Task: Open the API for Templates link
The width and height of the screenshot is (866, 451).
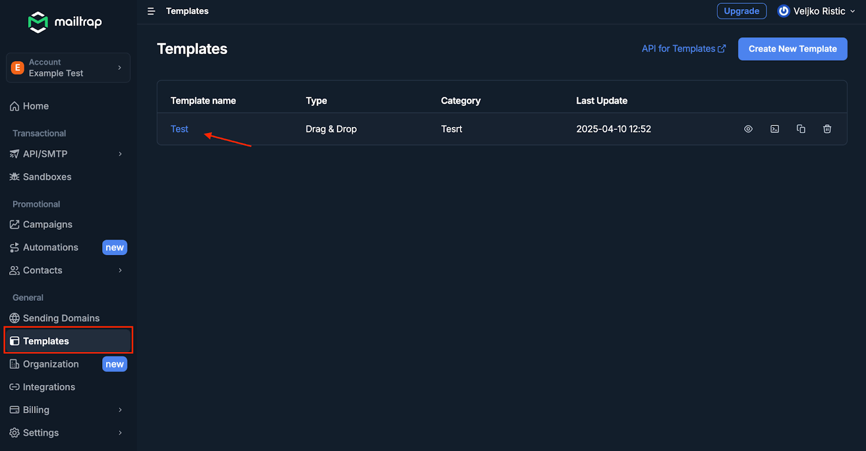Action: pos(683,49)
